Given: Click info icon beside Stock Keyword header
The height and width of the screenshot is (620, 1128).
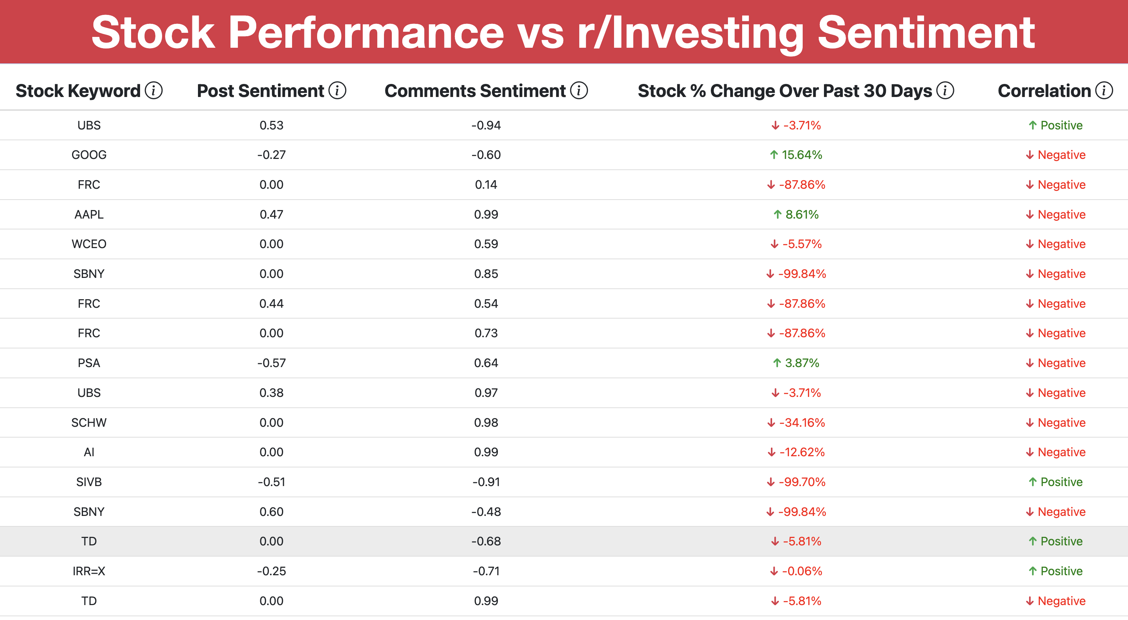Looking at the screenshot, I should [x=154, y=91].
